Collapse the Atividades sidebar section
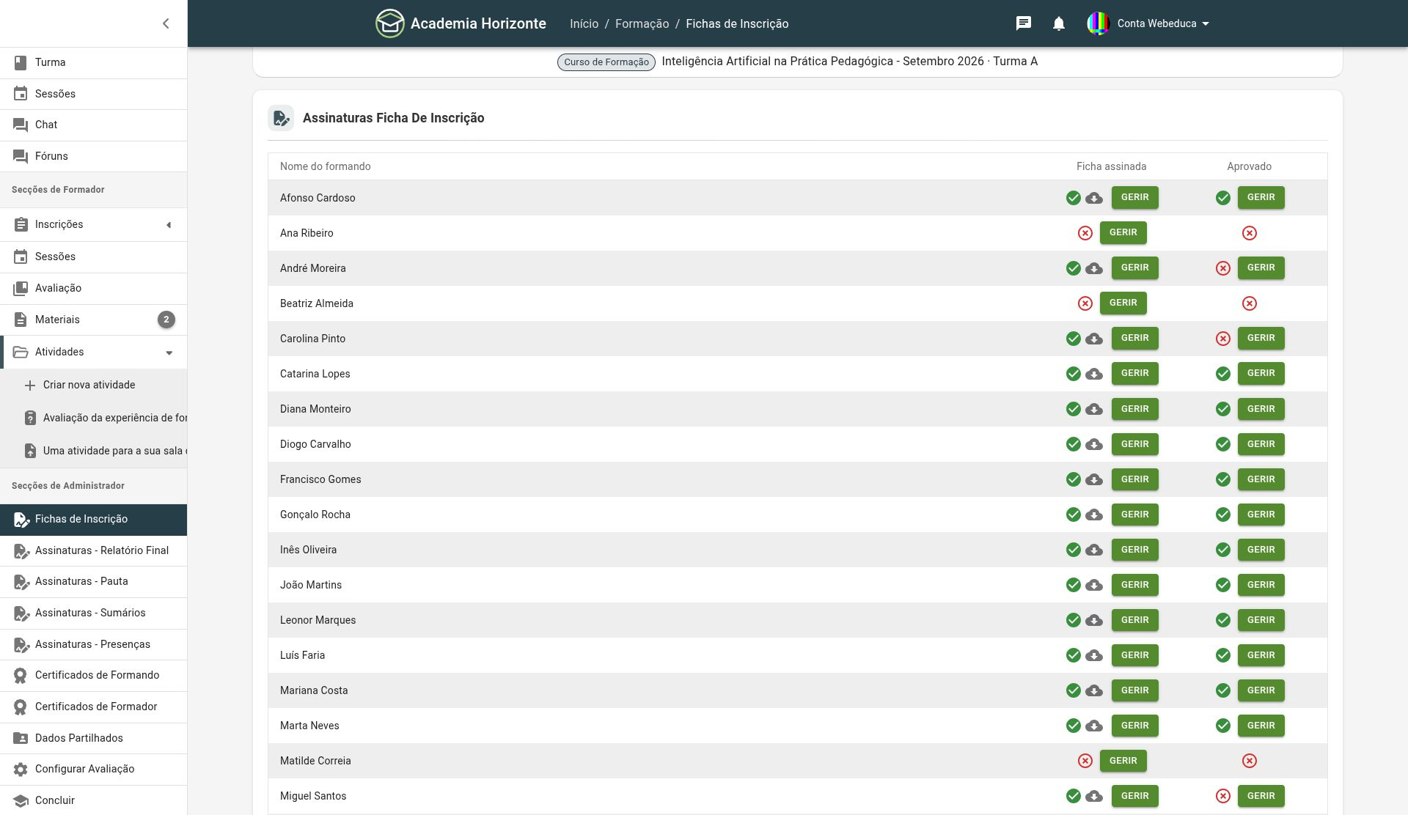1408x815 pixels. [93, 352]
